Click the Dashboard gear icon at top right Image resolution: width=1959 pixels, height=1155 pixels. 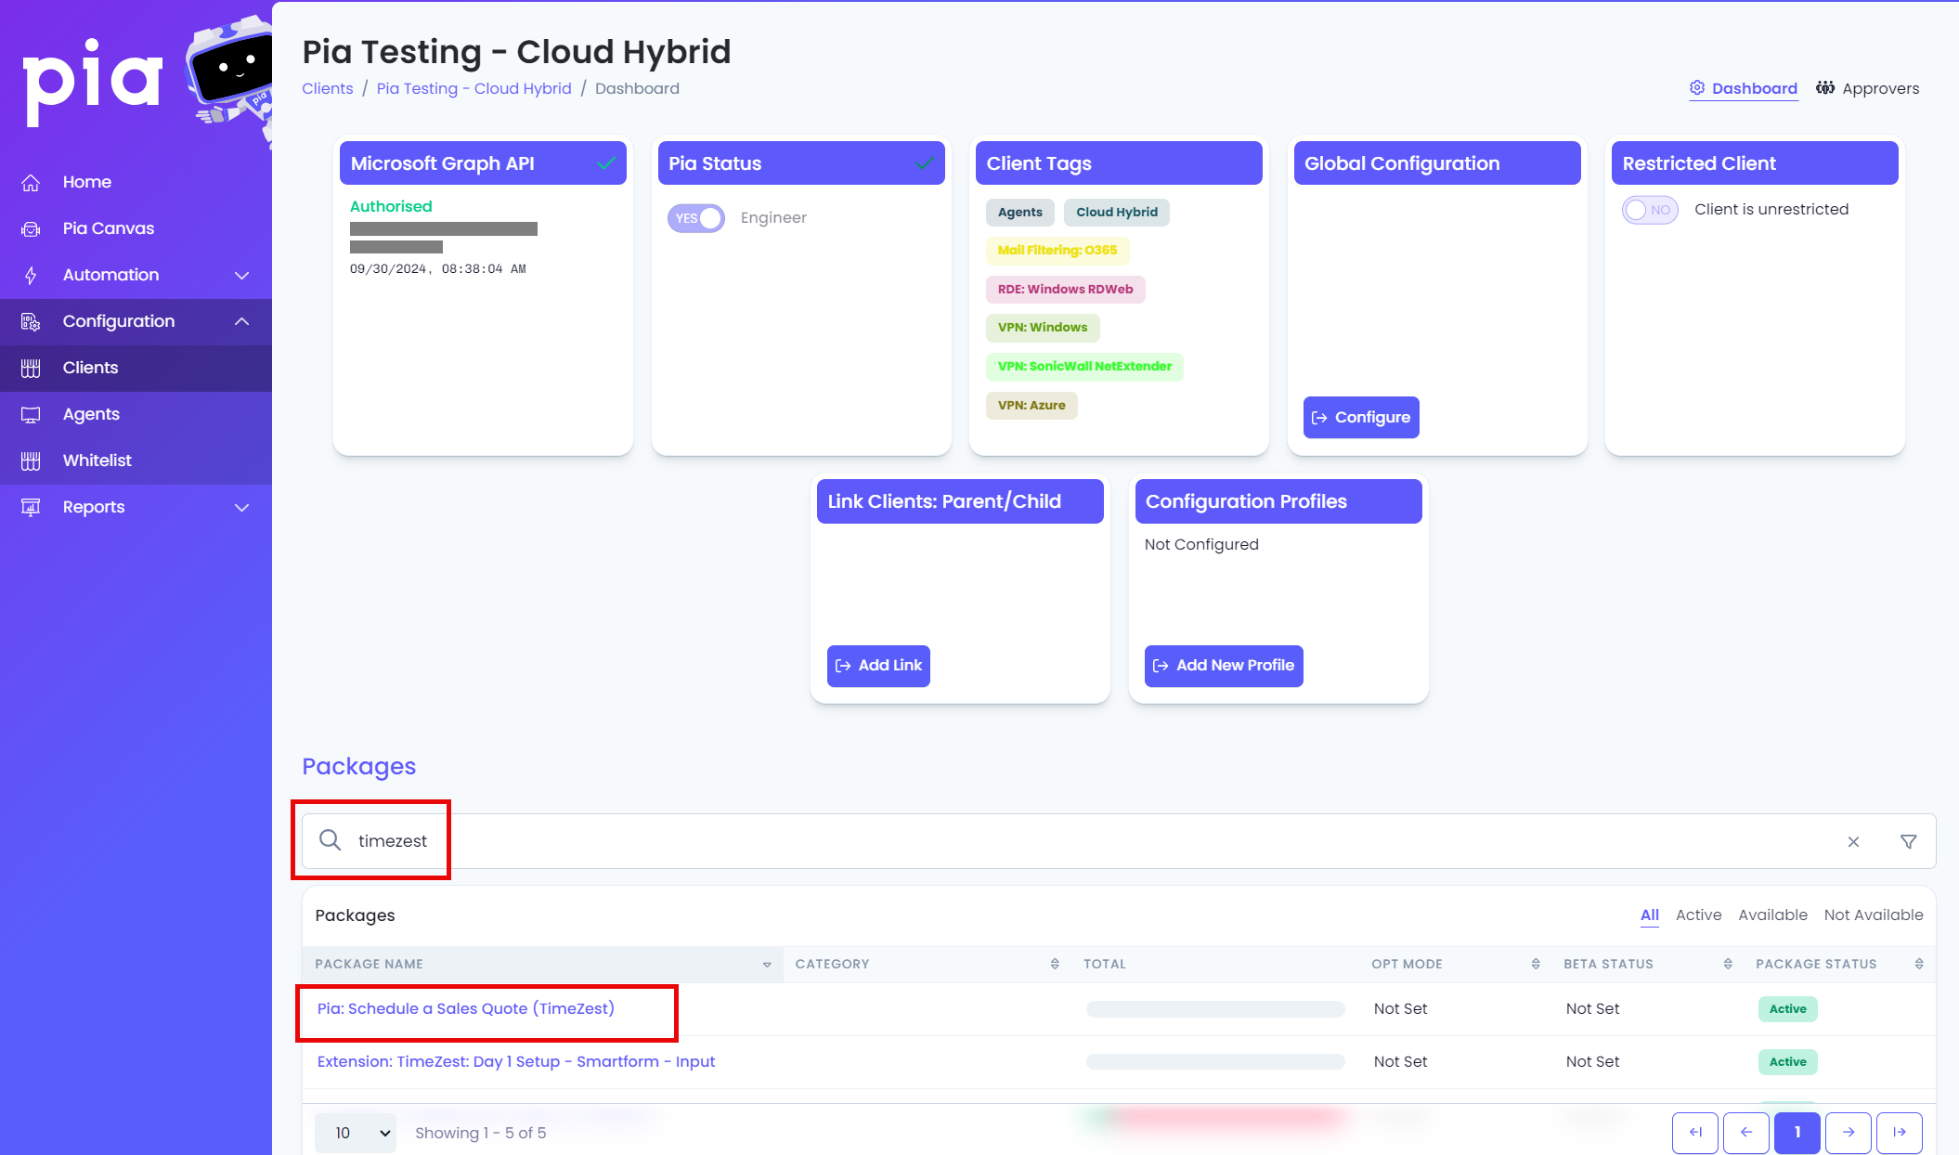point(1697,88)
